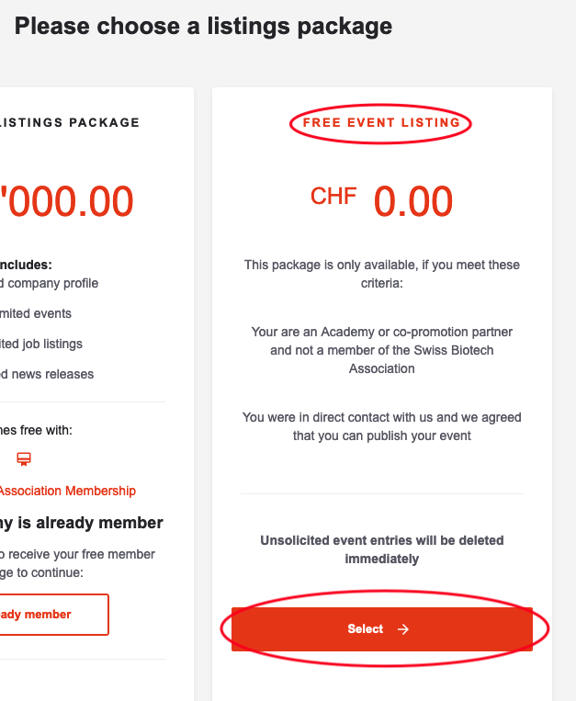Click the unlimited events list item
This screenshot has height=701, width=576.
point(36,313)
